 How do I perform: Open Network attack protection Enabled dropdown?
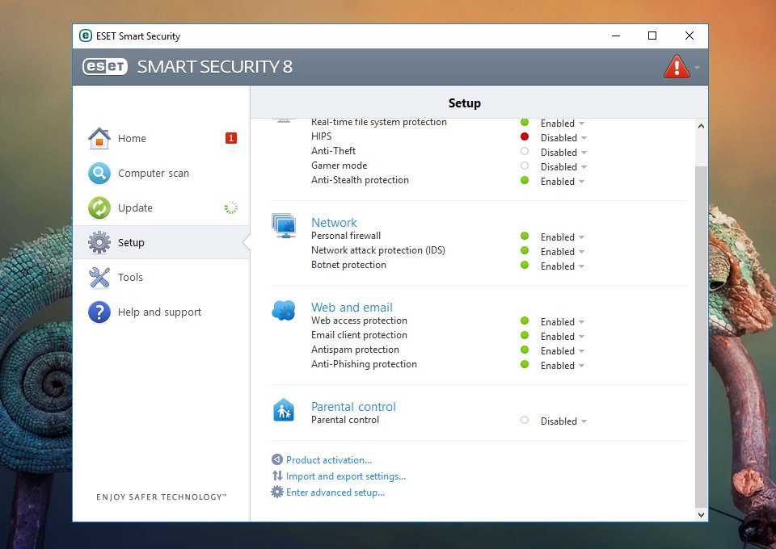pyautogui.click(x=563, y=252)
